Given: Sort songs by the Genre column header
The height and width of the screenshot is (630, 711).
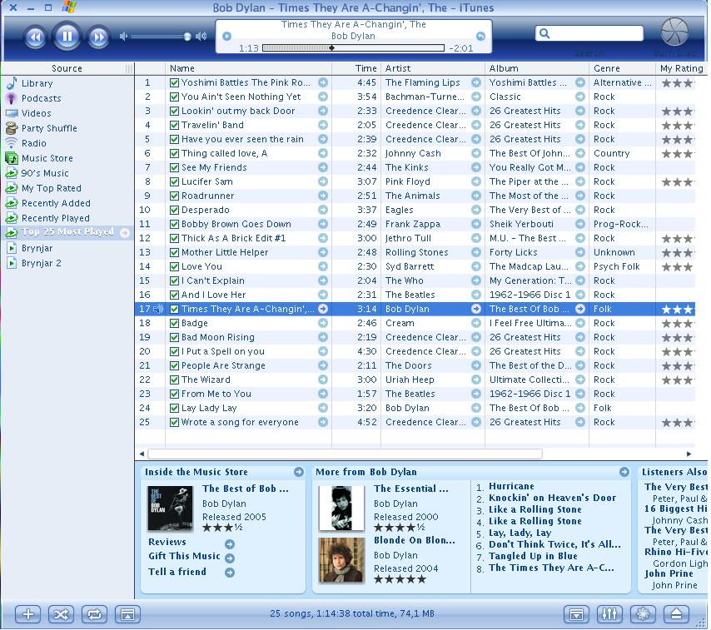Looking at the screenshot, I should [x=622, y=68].
